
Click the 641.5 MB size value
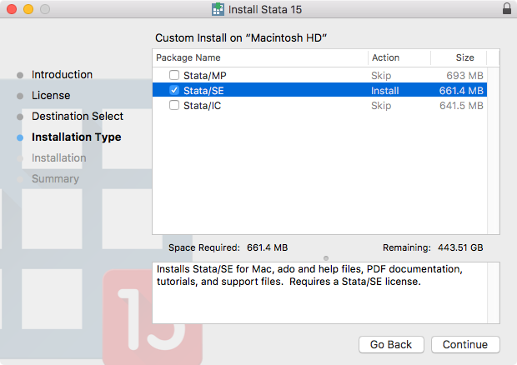pos(461,106)
